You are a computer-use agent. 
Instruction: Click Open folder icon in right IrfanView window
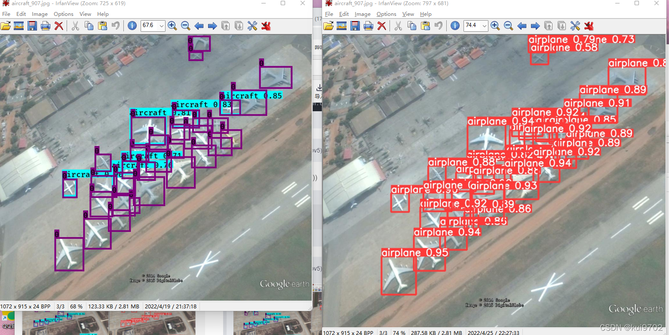click(x=328, y=26)
